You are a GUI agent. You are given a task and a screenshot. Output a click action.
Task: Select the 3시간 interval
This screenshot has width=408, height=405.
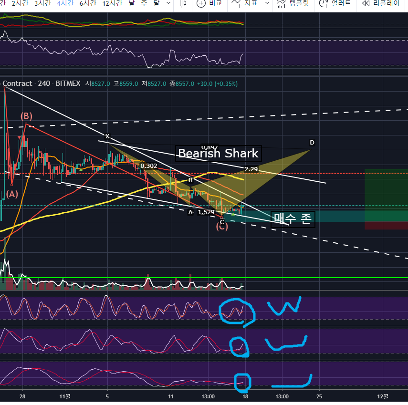pos(42,3)
